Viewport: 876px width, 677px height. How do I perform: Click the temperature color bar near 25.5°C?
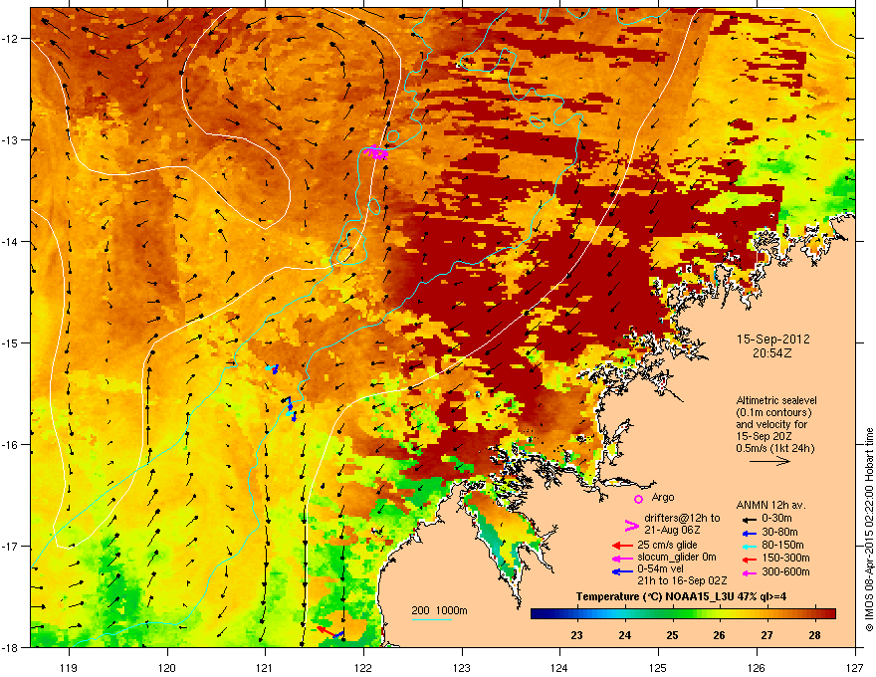pyautogui.click(x=696, y=614)
